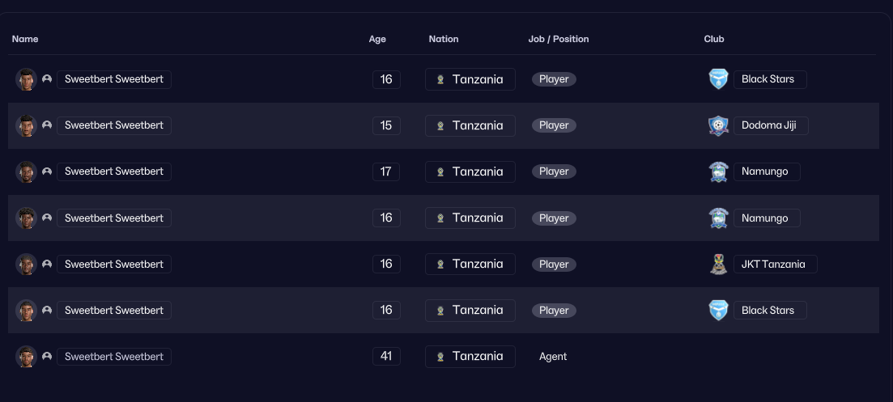Sort by the Club column header

click(x=714, y=39)
